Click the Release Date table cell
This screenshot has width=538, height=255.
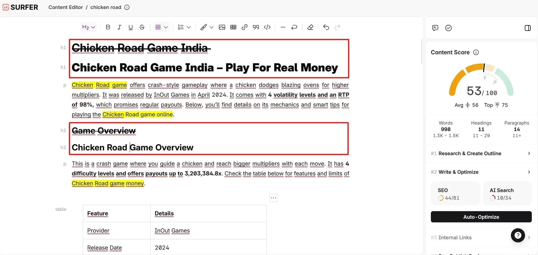(117, 248)
